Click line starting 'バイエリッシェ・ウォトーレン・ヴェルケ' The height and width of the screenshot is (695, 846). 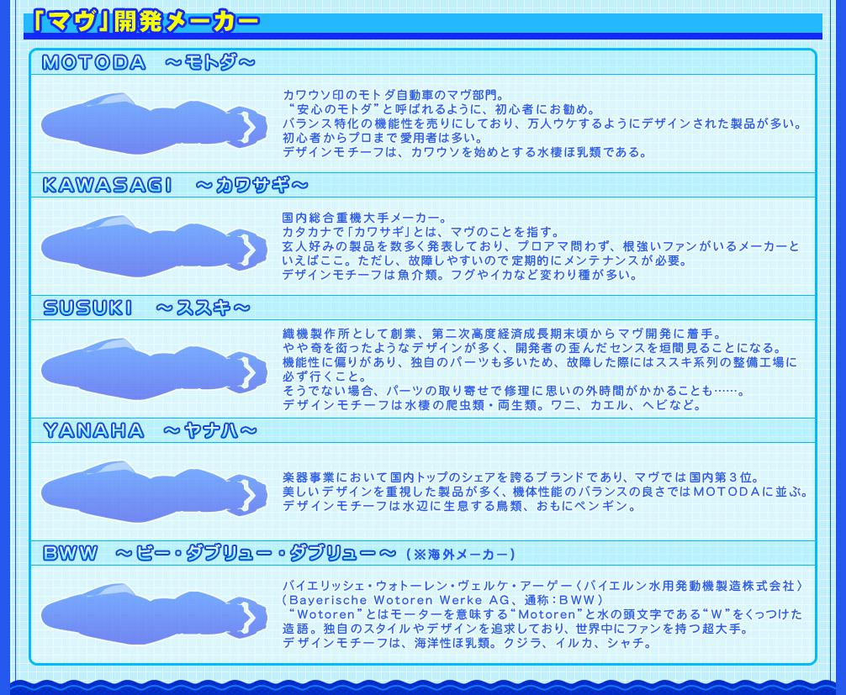pyautogui.click(x=544, y=586)
